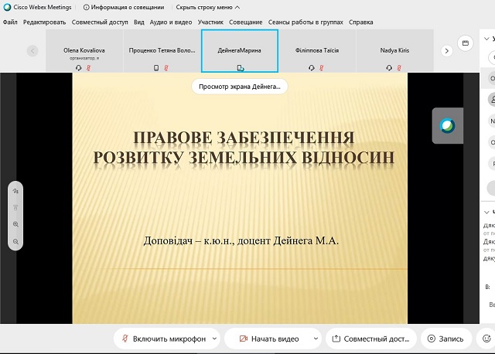Select ДейнегаМарина participant thumbnail
Image resolution: width=495 pixels, height=354 pixels.
(x=239, y=51)
